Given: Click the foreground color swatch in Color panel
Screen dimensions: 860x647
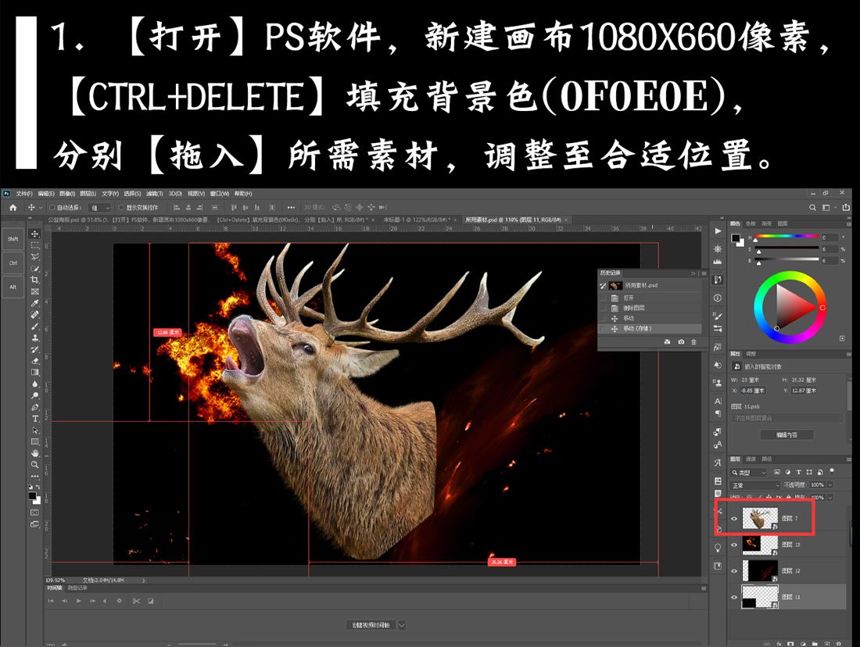Looking at the screenshot, I should pyautogui.click(x=735, y=238).
